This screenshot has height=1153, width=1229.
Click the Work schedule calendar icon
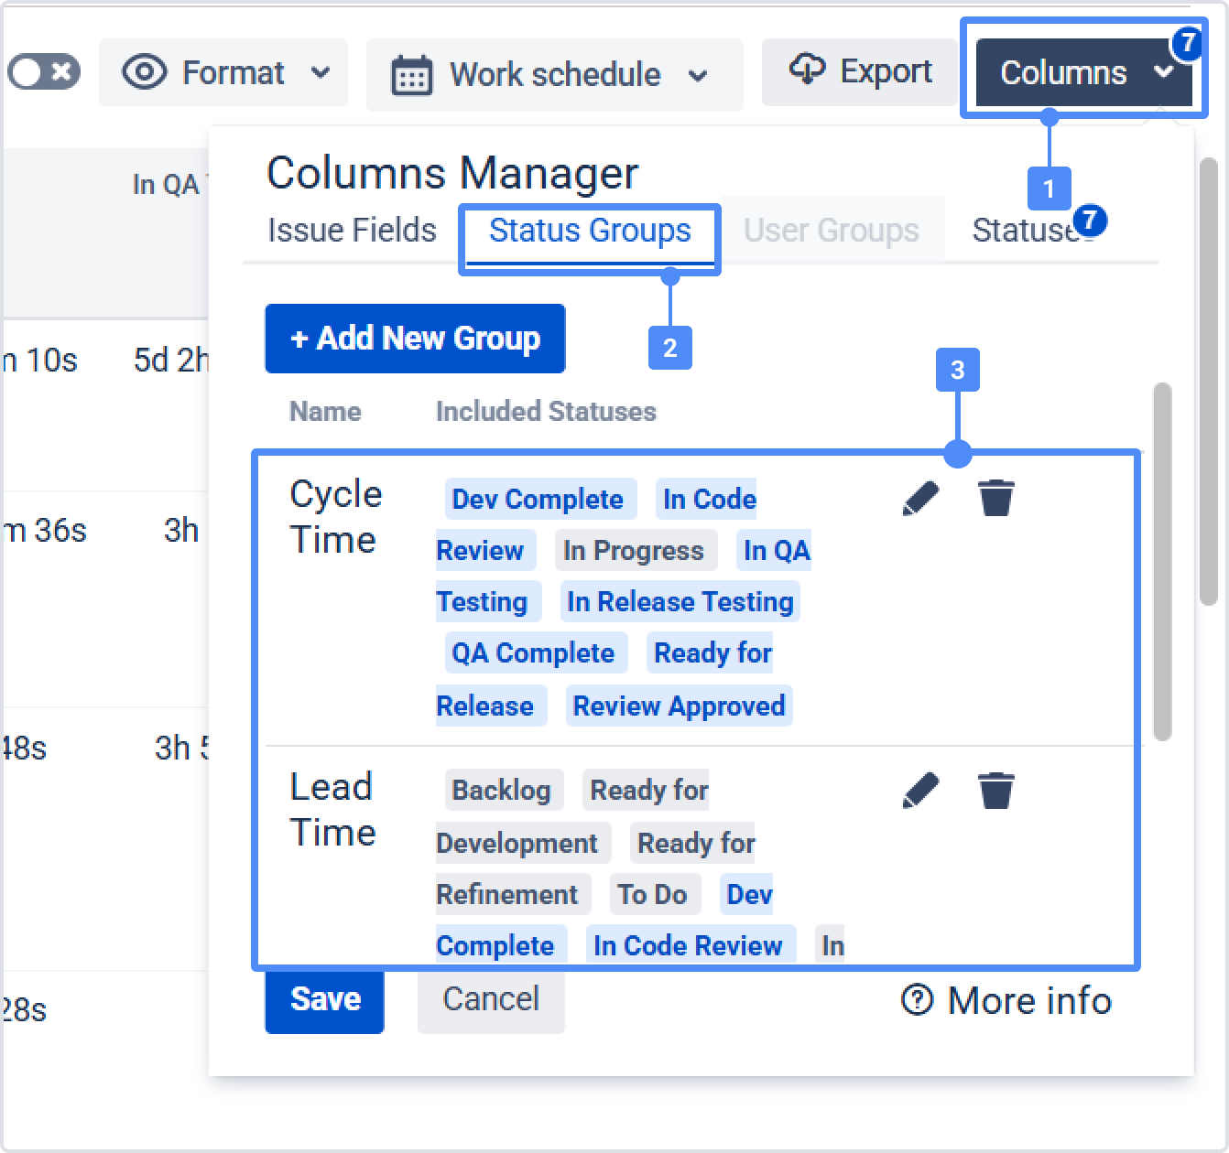tap(411, 75)
